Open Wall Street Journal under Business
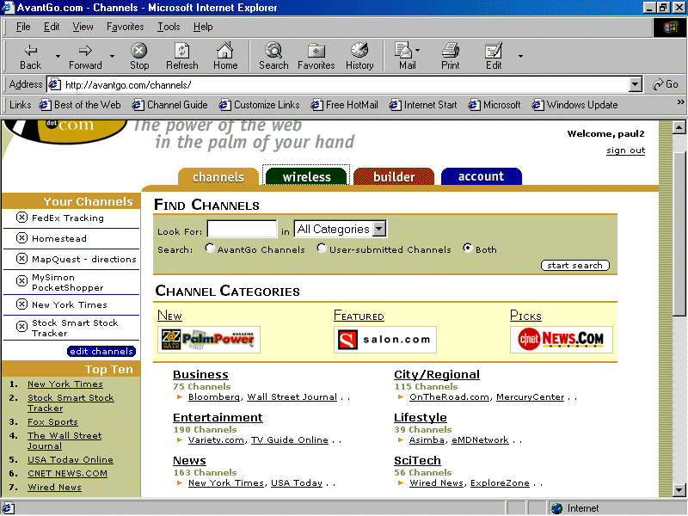 [292, 396]
